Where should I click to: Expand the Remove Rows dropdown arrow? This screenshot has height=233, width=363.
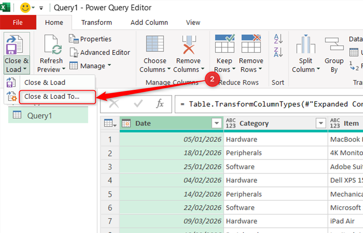pyautogui.click(x=260, y=69)
